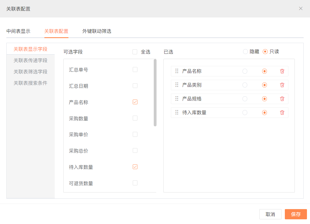
Task: Remove 产品规格 using its trash icon
Action: tap(282, 99)
